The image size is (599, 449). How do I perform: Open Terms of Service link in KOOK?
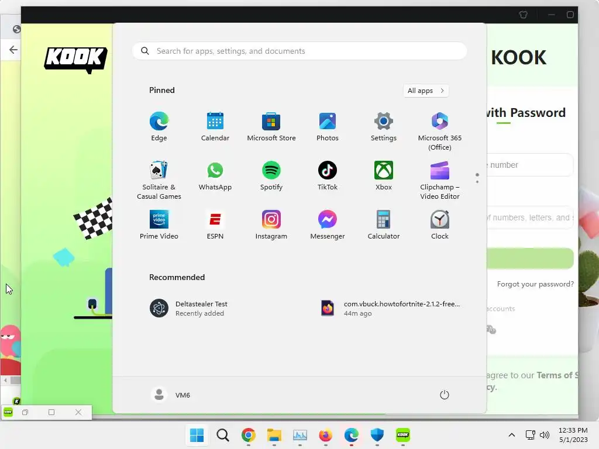point(557,375)
